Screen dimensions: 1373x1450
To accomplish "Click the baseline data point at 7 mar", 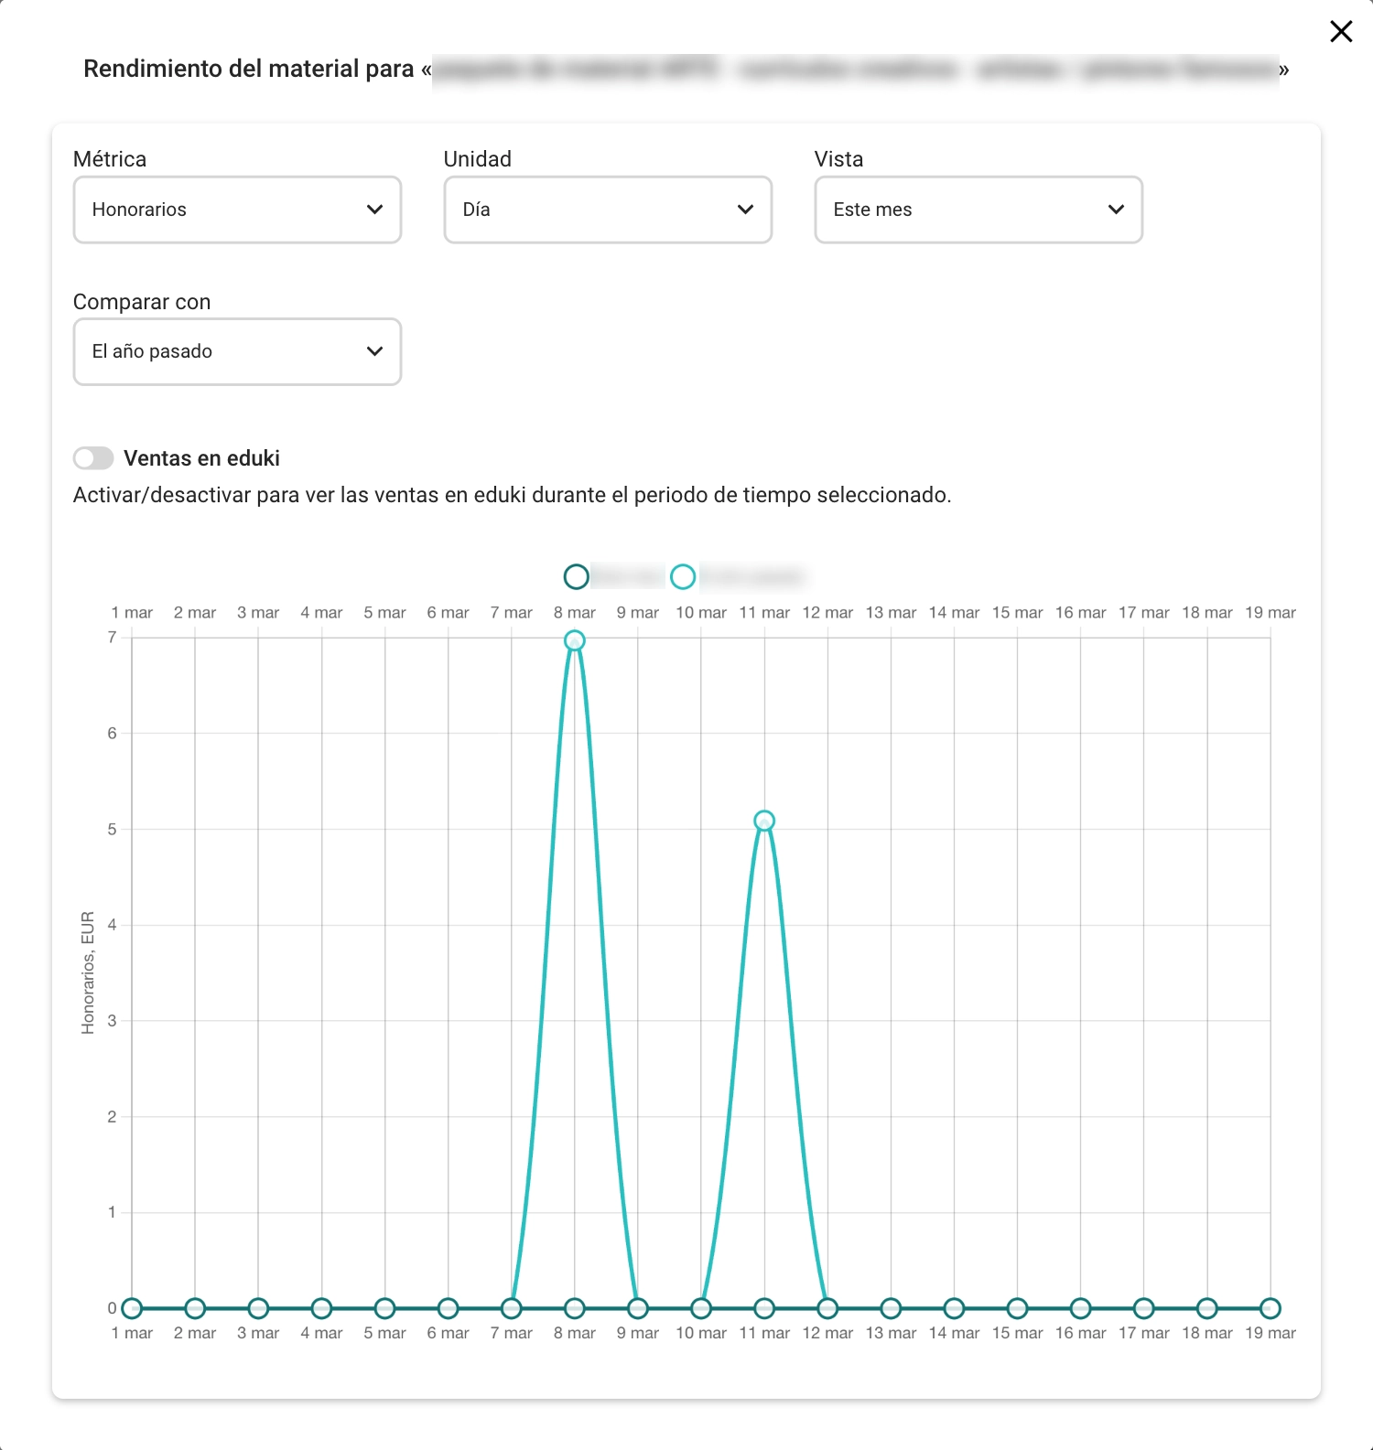I will [x=512, y=1308].
